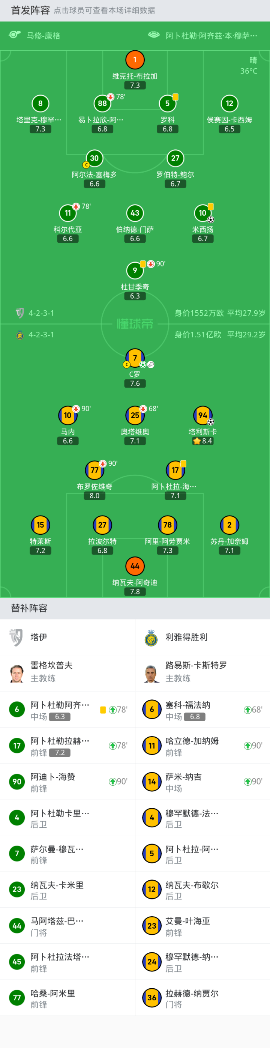
Task: Click the 利雅得胜利 club crest
Action: [x=151, y=638]
